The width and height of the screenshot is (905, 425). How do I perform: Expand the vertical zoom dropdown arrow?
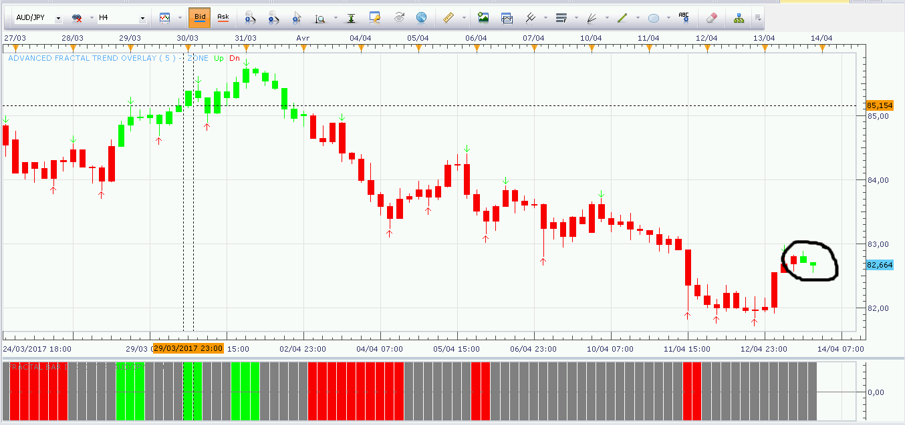click(x=335, y=18)
